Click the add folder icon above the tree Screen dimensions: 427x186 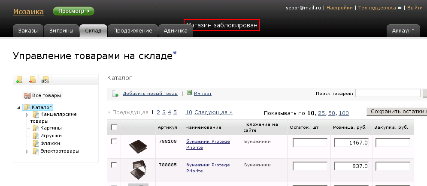click(x=19, y=80)
